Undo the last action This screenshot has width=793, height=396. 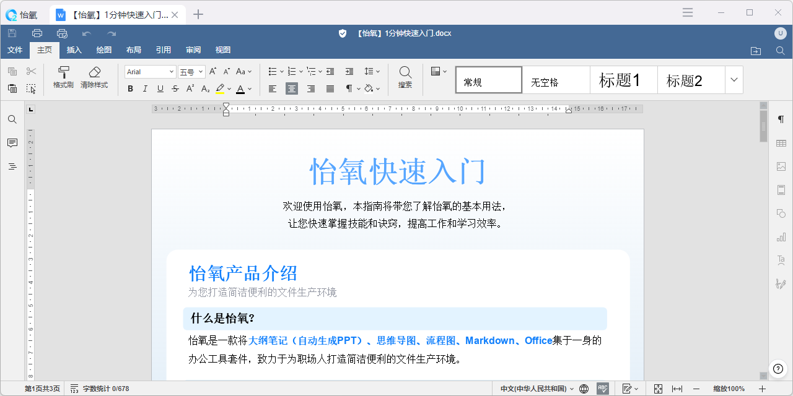point(87,33)
